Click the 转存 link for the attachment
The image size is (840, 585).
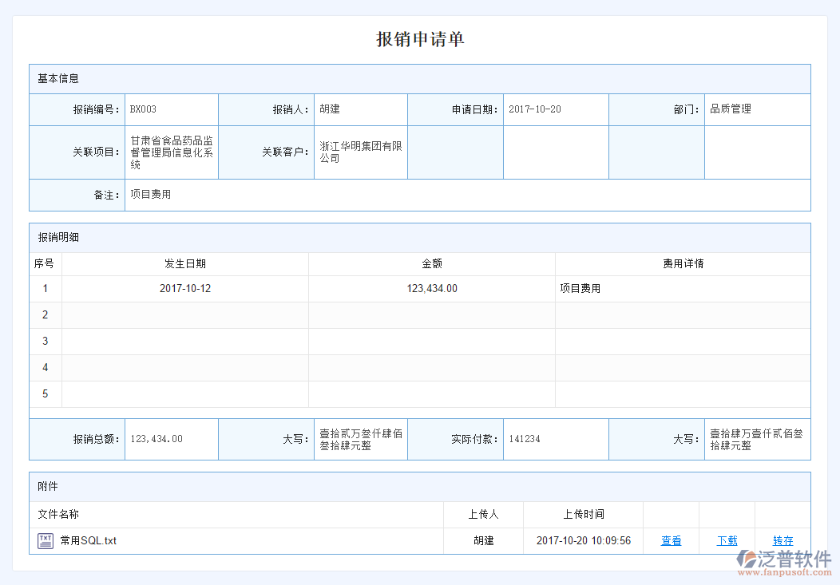(x=783, y=541)
